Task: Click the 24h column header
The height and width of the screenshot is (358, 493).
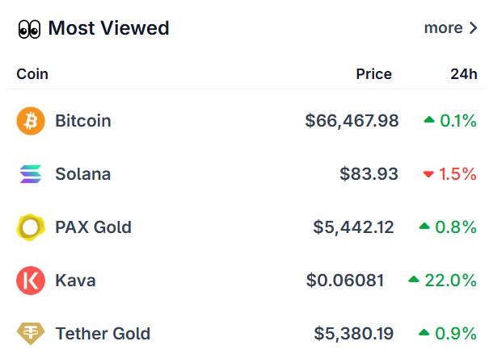Action: (464, 74)
